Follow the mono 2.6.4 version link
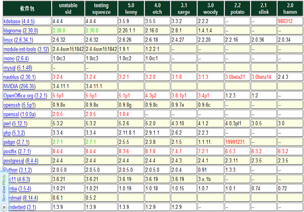The image size is (304, 212). [x=22, y=59]
